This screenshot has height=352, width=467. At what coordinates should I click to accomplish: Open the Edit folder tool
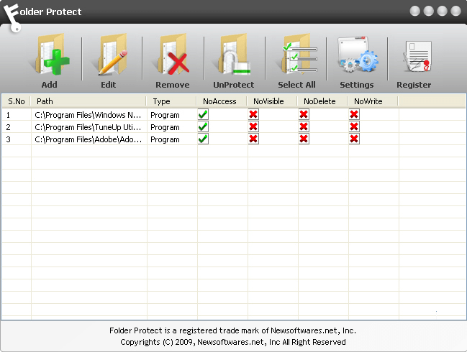click(112, 55)
